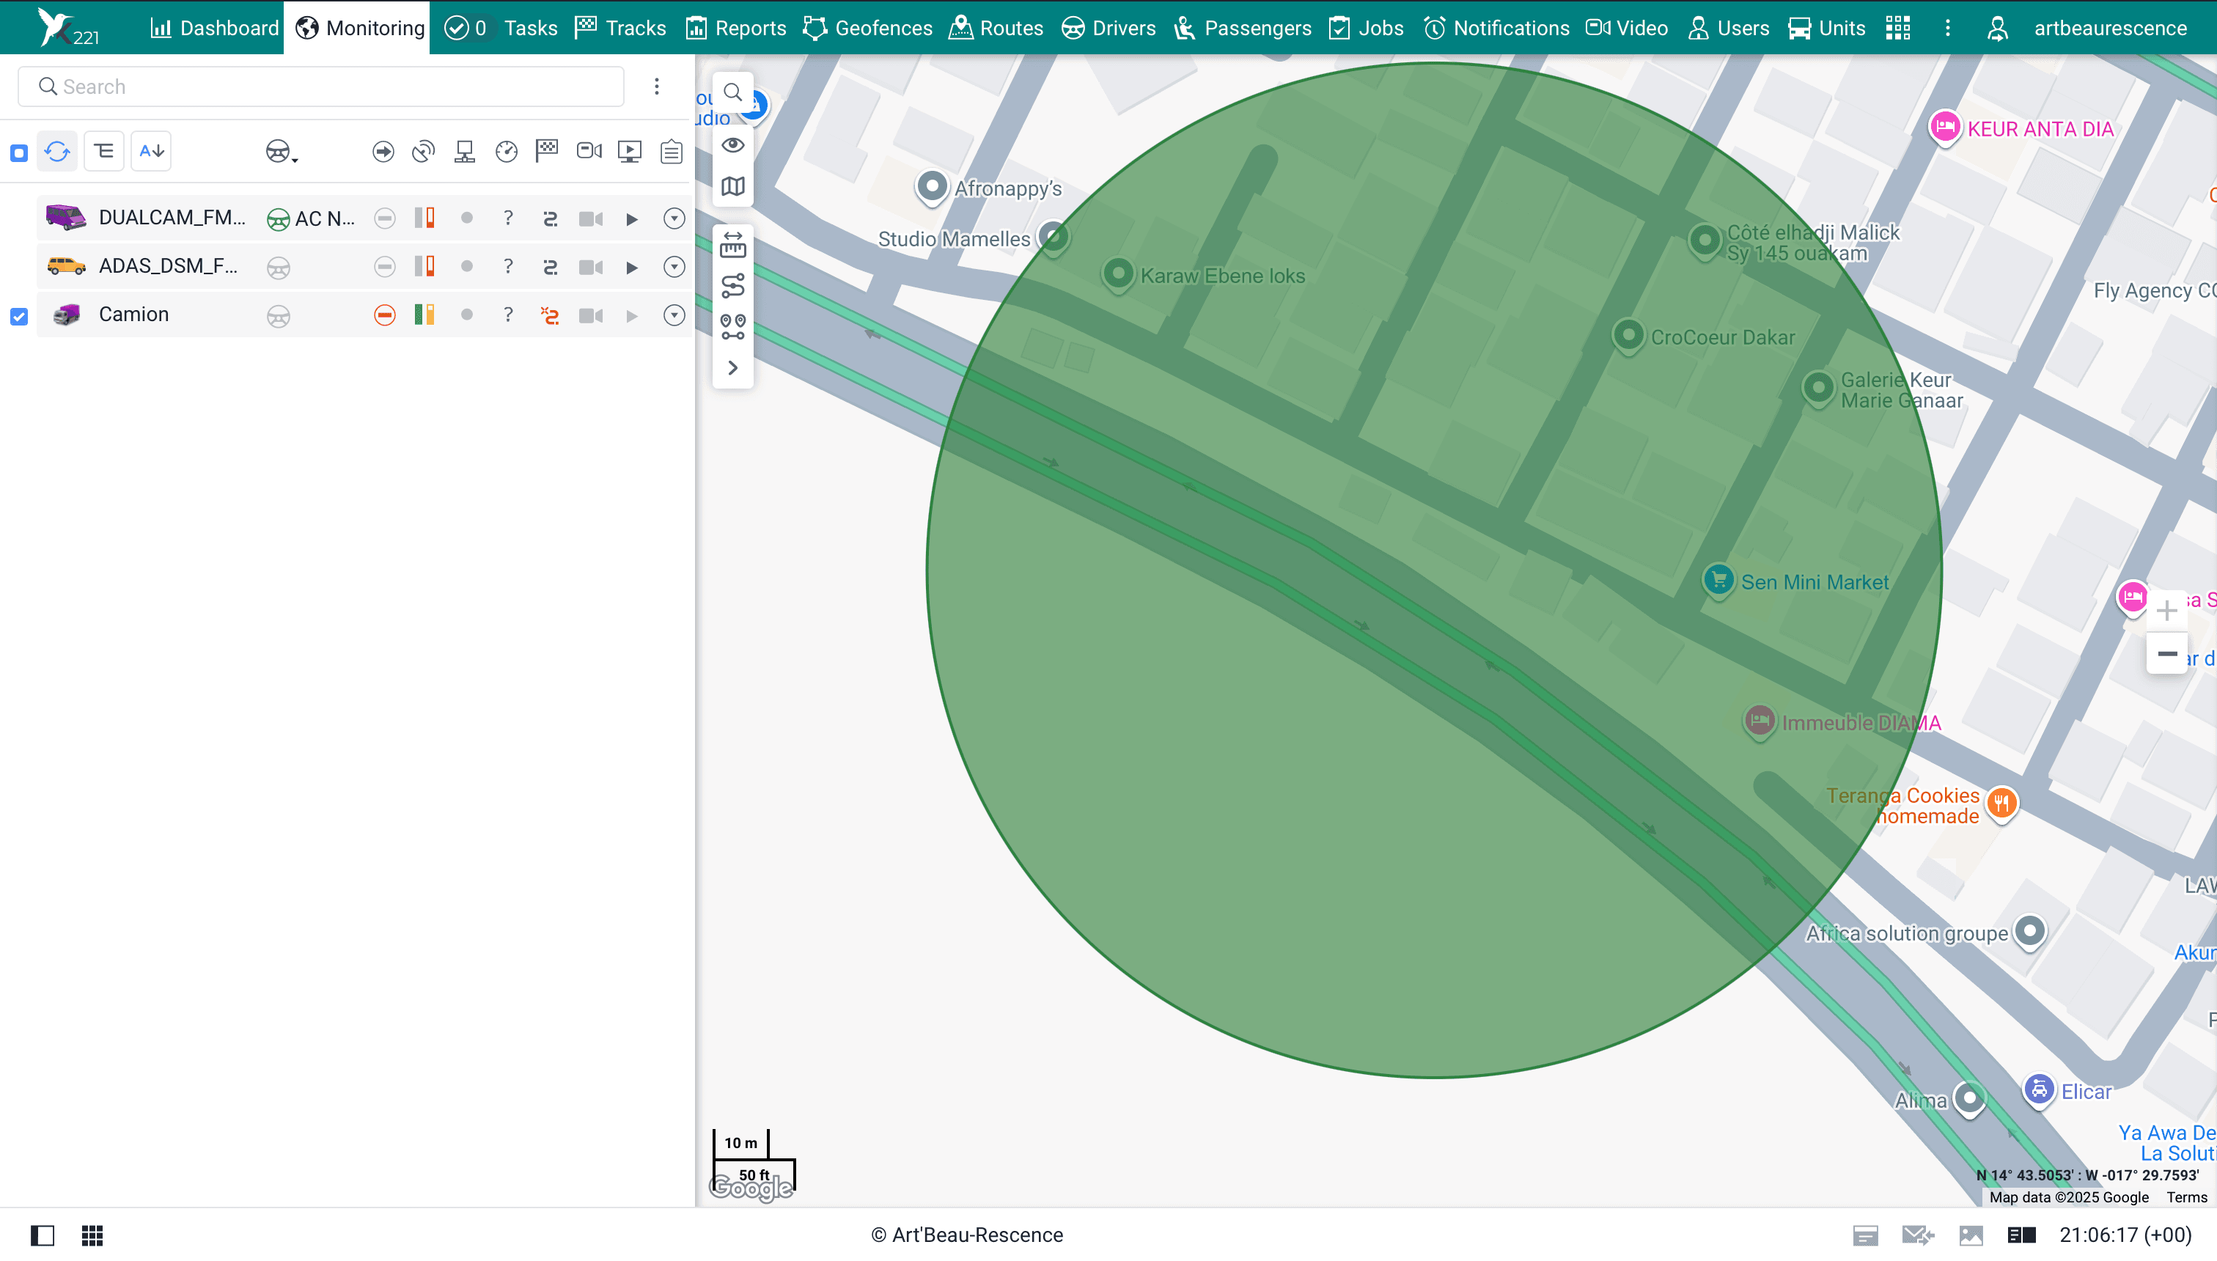Click the video camera icon for DUALCAM_FM unit
The width and height of the screenshot is (2217, 1261).
point(591,218)
